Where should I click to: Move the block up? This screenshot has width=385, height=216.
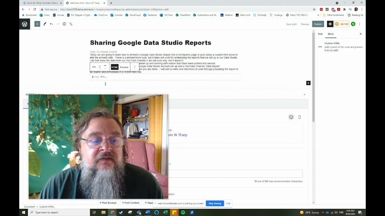click(105, 65)
